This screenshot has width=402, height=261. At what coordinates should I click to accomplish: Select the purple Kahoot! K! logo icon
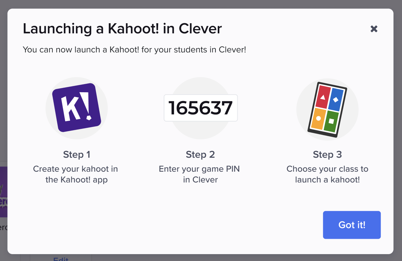click(76, 108)
